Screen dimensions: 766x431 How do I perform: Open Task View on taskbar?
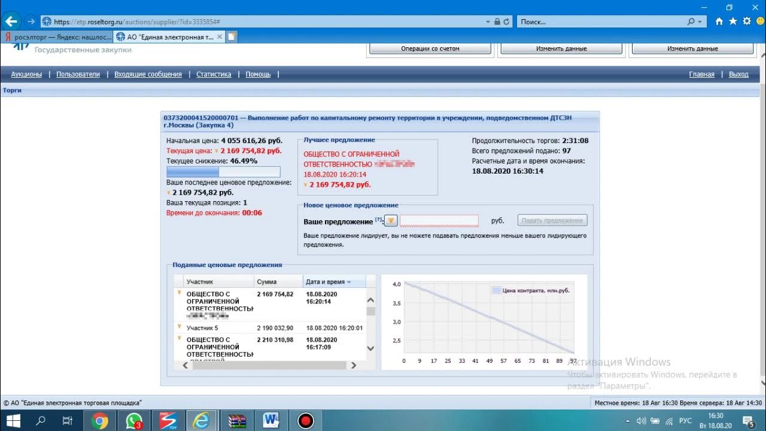68,421
